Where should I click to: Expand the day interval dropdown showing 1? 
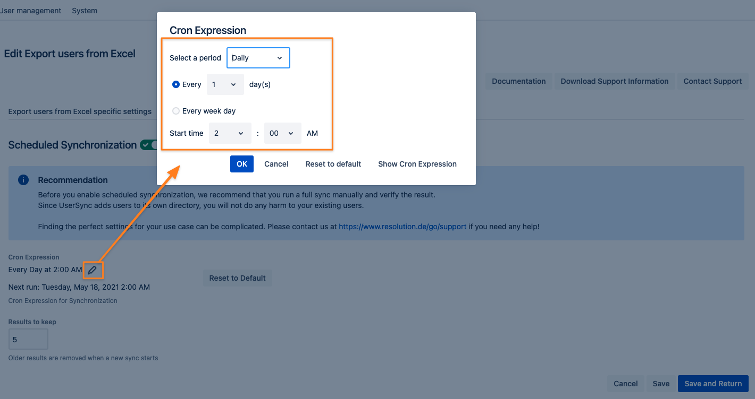tap(225, 84)
